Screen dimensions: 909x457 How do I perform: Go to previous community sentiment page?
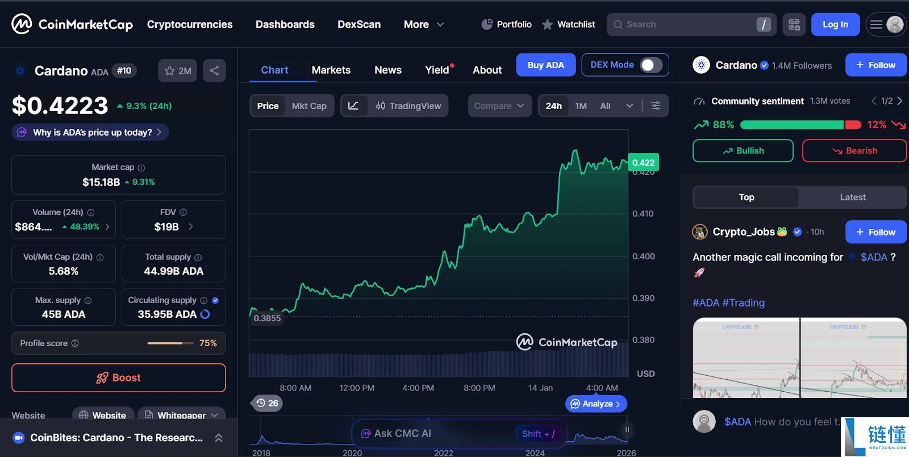pos(874,101)
